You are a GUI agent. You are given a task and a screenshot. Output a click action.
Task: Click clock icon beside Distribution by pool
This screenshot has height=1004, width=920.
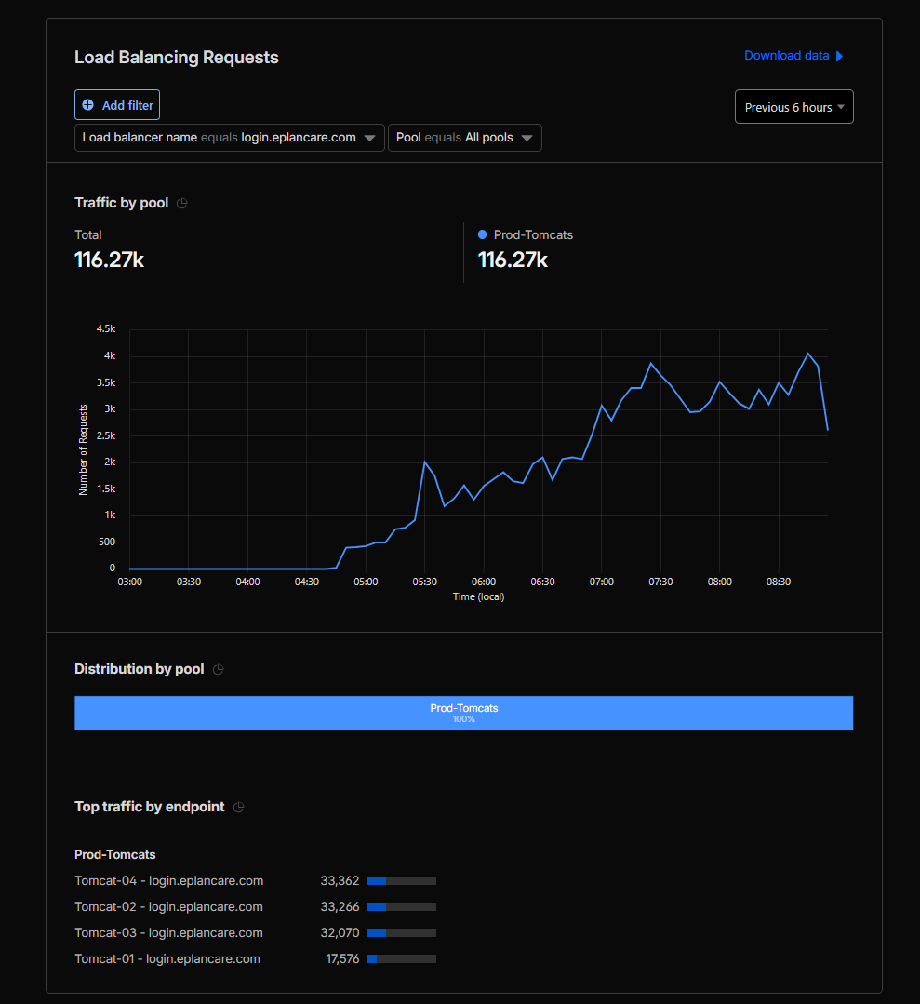click(x=219, y=669)
